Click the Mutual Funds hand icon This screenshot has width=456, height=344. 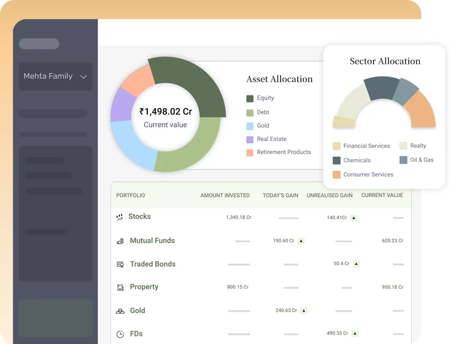121,241
